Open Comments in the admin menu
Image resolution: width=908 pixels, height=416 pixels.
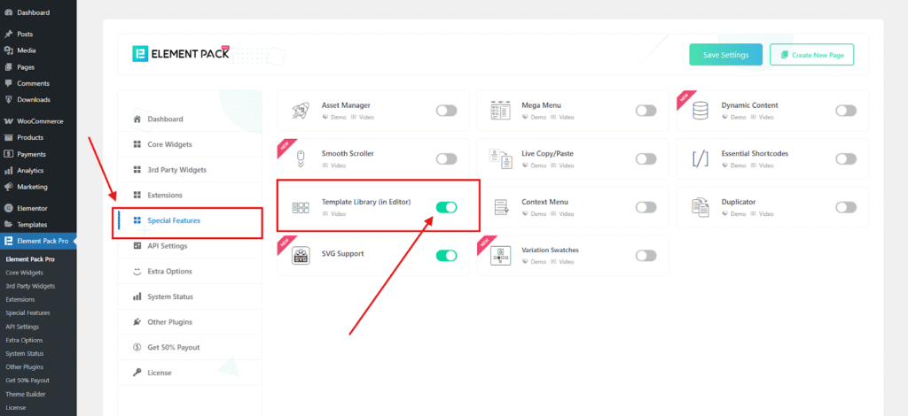pyautogui.click(x=38, y=83)
